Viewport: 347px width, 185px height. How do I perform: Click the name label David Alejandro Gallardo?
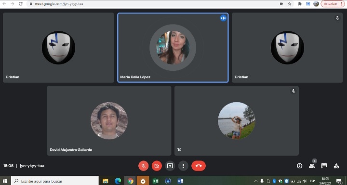pyautogui.click(x=71, y=150)
